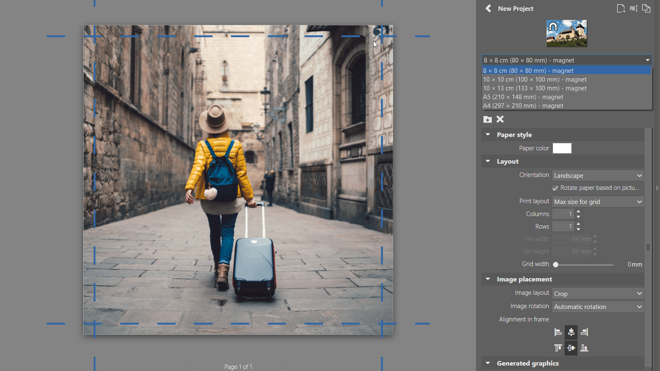
Task: Choose A4 (297 × 210 mm) magnet option
Action: click(566, 106)
